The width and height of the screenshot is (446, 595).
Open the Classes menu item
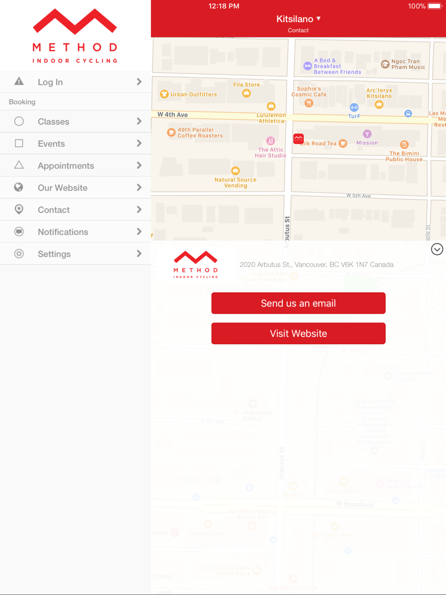click(x=75, y=121)
